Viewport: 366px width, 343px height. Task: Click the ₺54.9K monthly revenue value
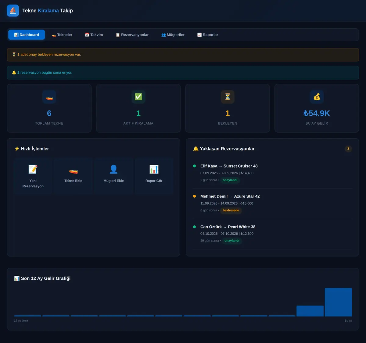coord(317,113)
